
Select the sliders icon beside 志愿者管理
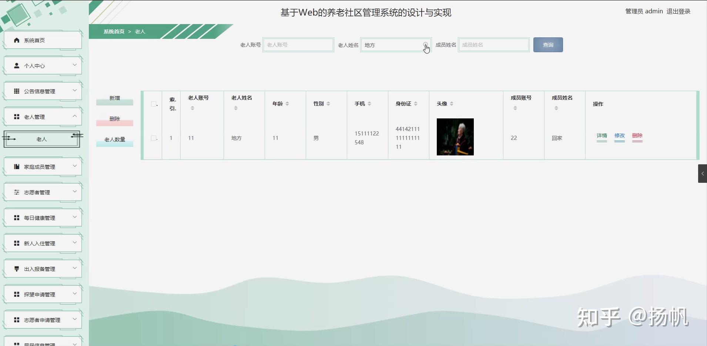click(16, 192)
